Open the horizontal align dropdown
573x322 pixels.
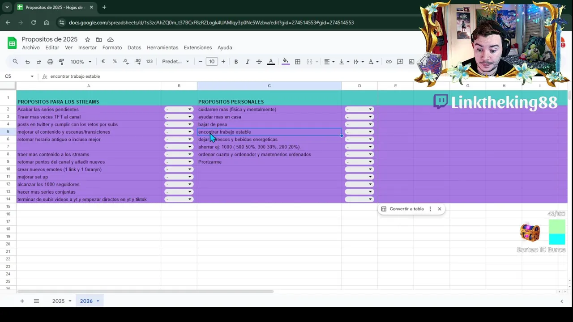(x=329, y=62)
